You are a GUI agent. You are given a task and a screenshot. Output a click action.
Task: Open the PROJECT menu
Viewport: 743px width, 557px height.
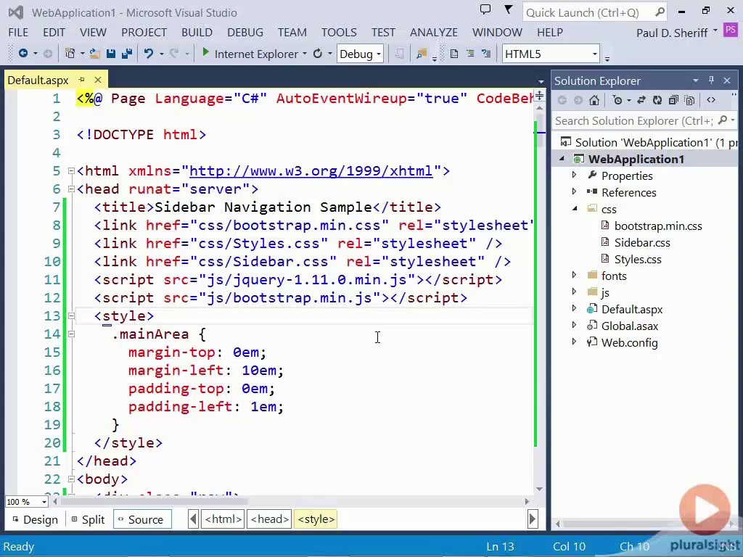point(144,32)
